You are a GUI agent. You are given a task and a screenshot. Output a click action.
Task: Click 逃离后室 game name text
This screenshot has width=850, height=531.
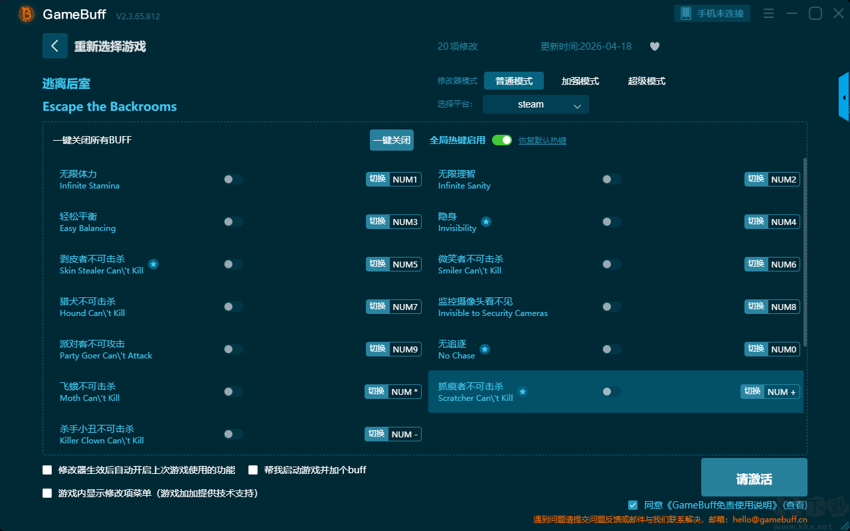(66, 84)
